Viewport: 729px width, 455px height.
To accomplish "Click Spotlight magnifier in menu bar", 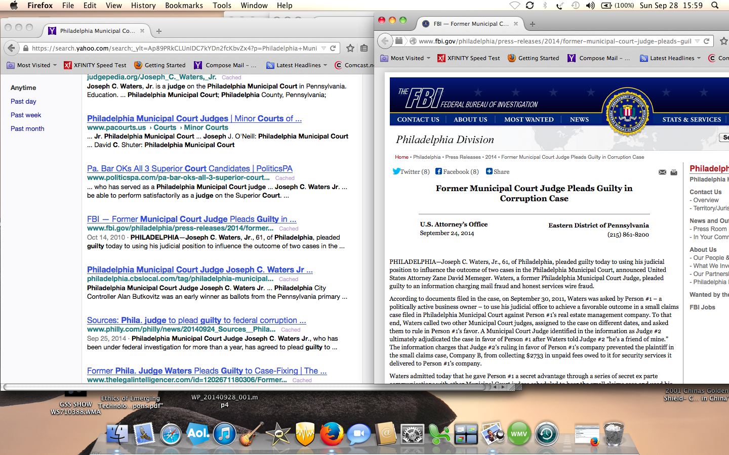I will pos(715,5).
